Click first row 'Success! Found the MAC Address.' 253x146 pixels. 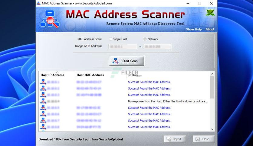click(x=149, y=82)
